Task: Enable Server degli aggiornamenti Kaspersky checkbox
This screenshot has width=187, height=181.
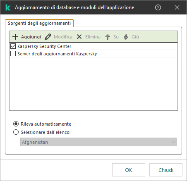Action: coord(13,54)
